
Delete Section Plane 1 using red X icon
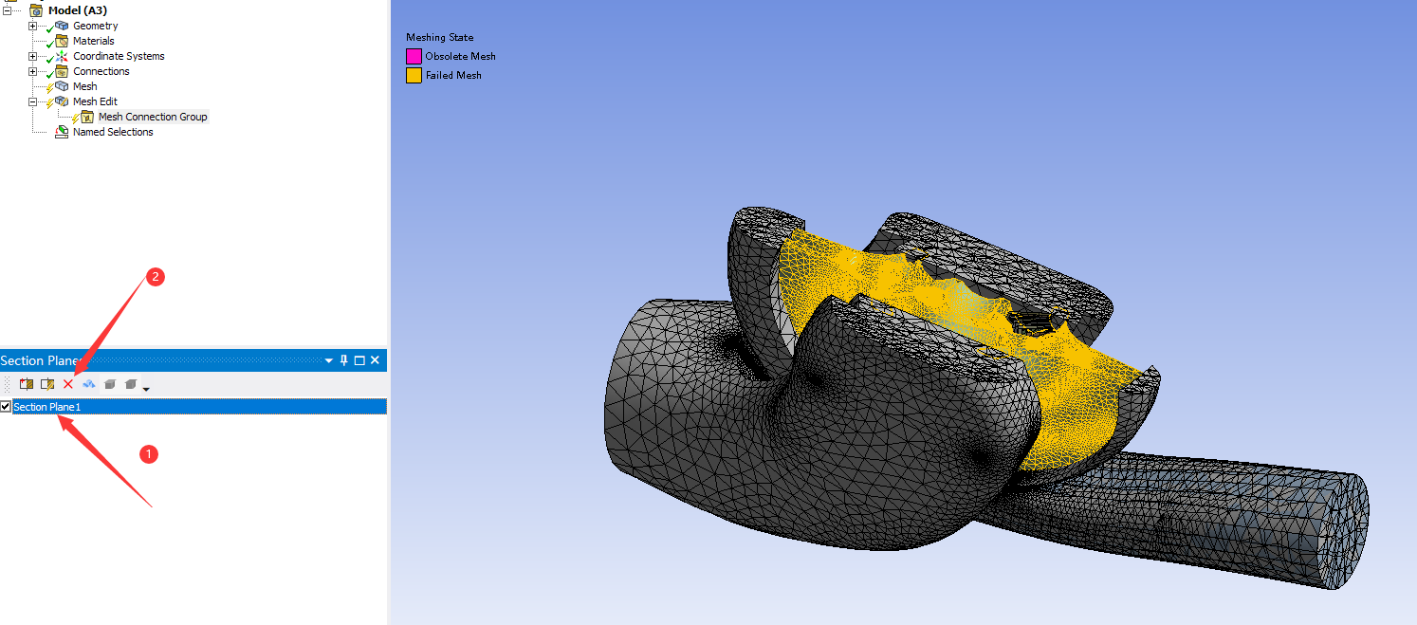coord(67,384)
